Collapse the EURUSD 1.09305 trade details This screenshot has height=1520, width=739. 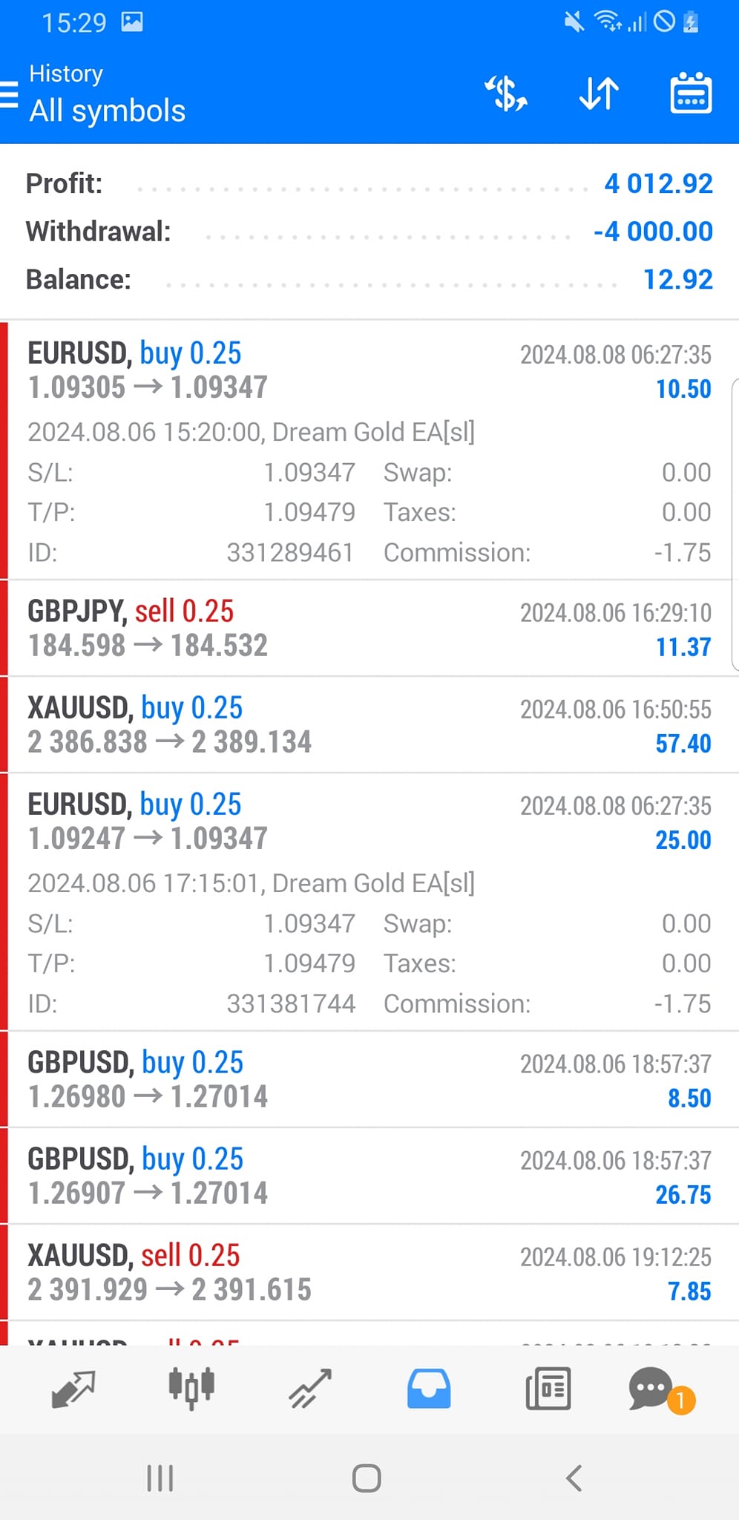369,370
